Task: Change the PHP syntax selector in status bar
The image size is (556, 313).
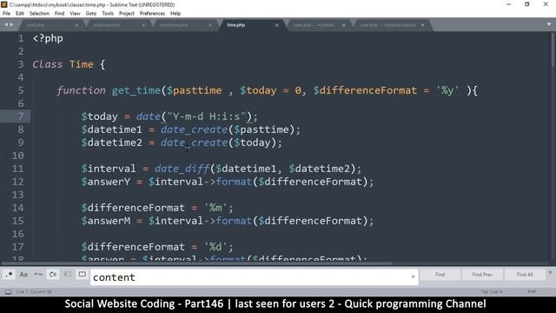Action: point(532,292)
